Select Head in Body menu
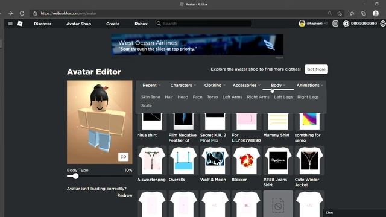 pos(183,97)
